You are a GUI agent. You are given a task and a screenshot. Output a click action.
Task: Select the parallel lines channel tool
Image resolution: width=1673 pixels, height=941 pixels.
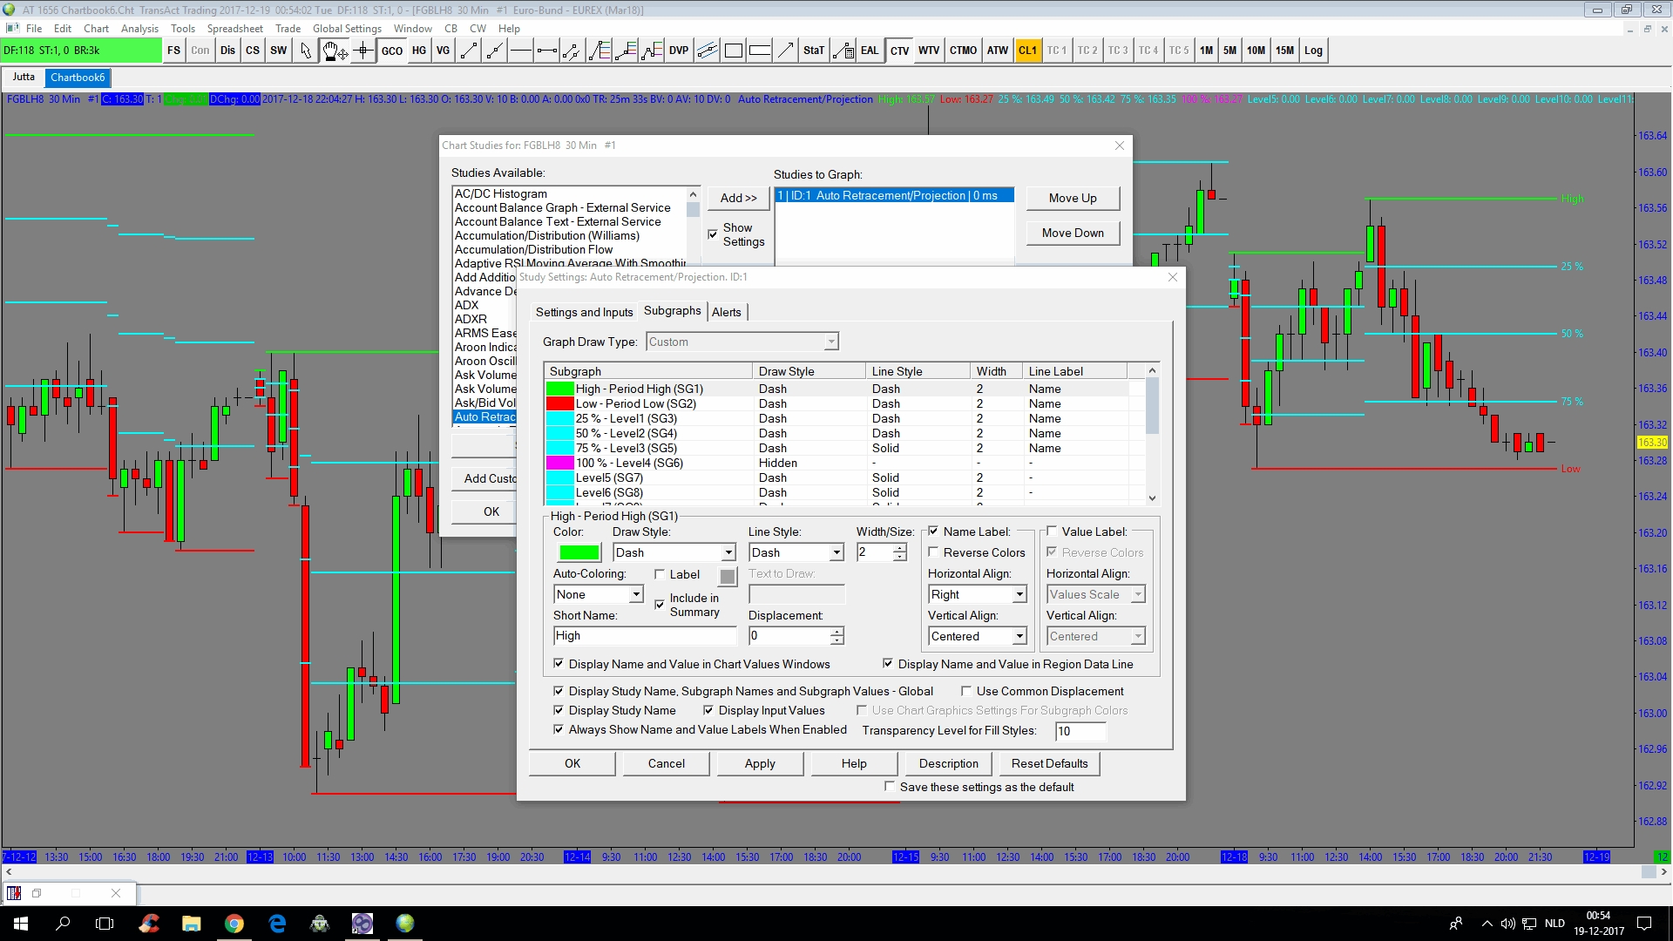pyautogui.click(x=708, y=51)
